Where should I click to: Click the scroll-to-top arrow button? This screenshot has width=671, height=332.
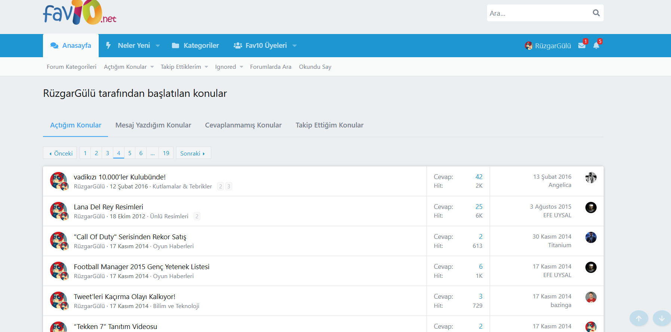(x=638, y=318)
